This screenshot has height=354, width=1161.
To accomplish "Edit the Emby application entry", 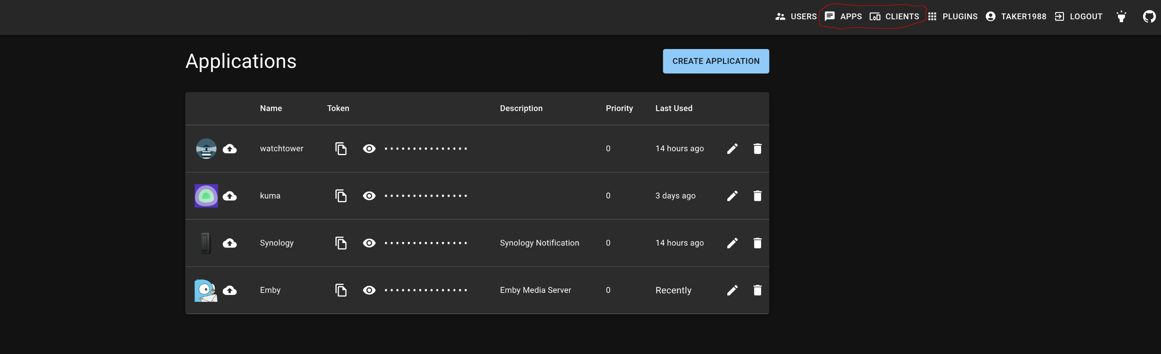I will pyautogui.click(x=733, y=290).
